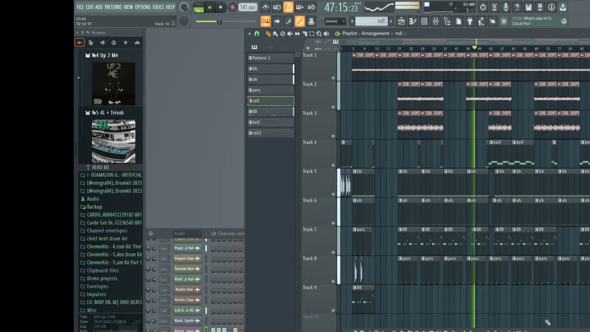The height and width of the screenshot is (332, 590).
Task: View project info with the info icon
Action: (x=551, y=7)
